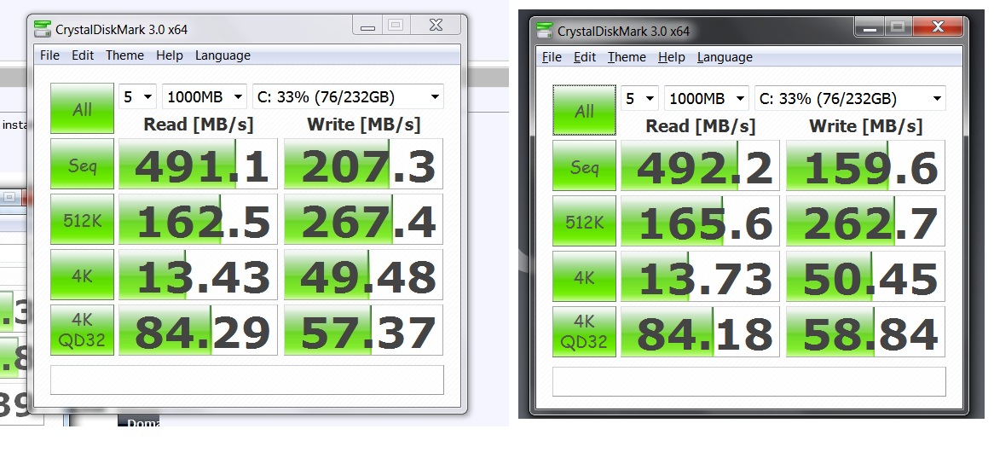Select 4K QD32 read value 84.29

(198, 330)
